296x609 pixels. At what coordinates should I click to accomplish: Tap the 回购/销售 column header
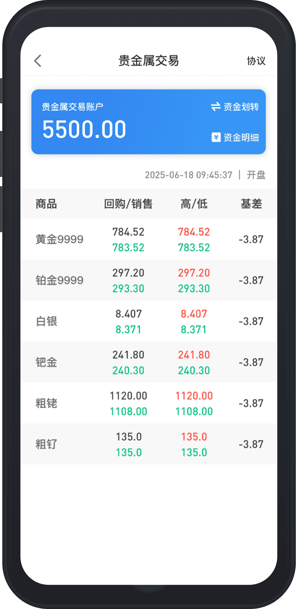click(128, 204)
